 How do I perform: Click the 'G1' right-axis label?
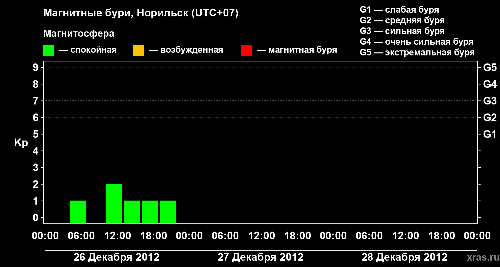[490, 134]
